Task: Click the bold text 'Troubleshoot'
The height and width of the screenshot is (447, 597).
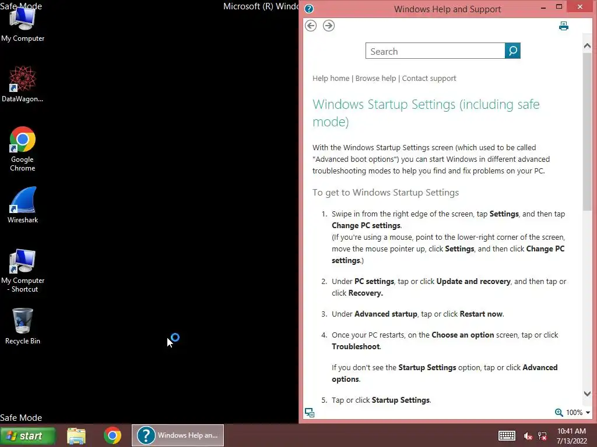Action: pos(356,347)
